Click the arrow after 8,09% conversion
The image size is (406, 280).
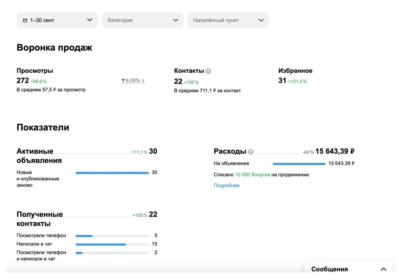143,81
